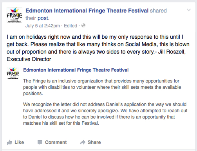This screenshot has height=151, width=197.
Task: Click the "I am on holidays" post text
Action: 98,48
